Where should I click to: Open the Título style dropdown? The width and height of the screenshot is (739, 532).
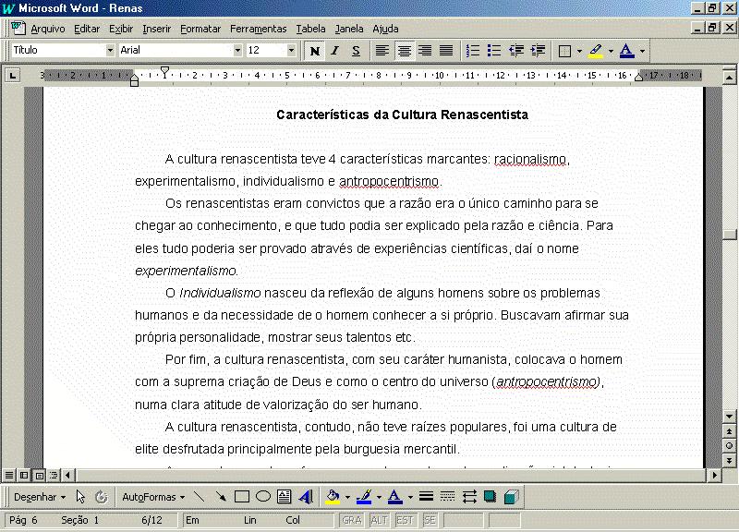click(x=110, y=50)
